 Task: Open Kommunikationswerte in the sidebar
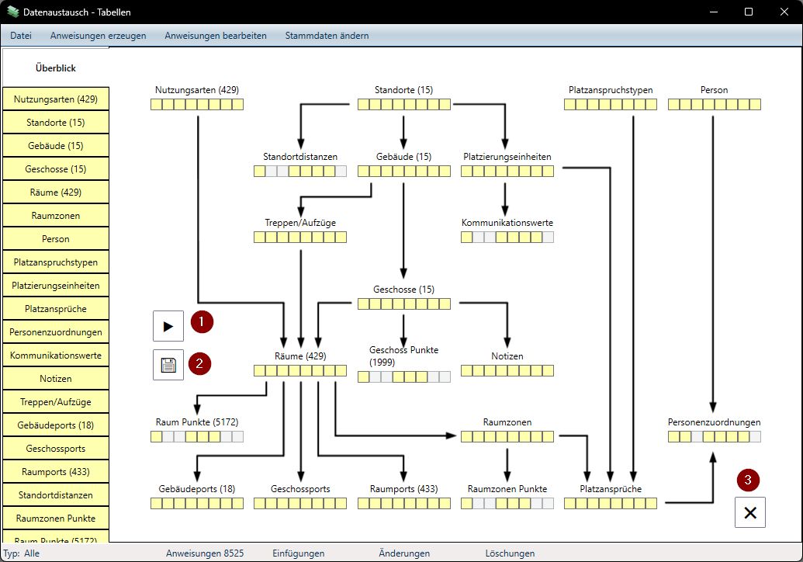[x=55, y=356]
